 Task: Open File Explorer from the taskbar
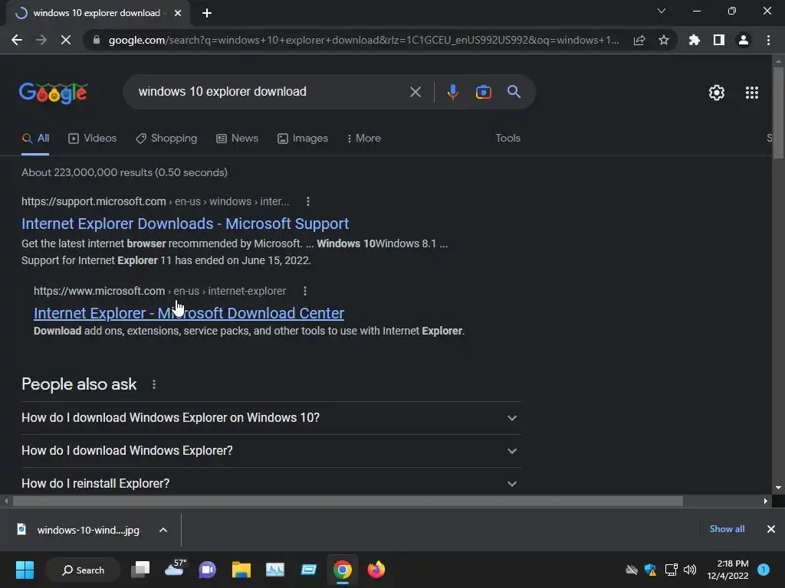point(241,570)
